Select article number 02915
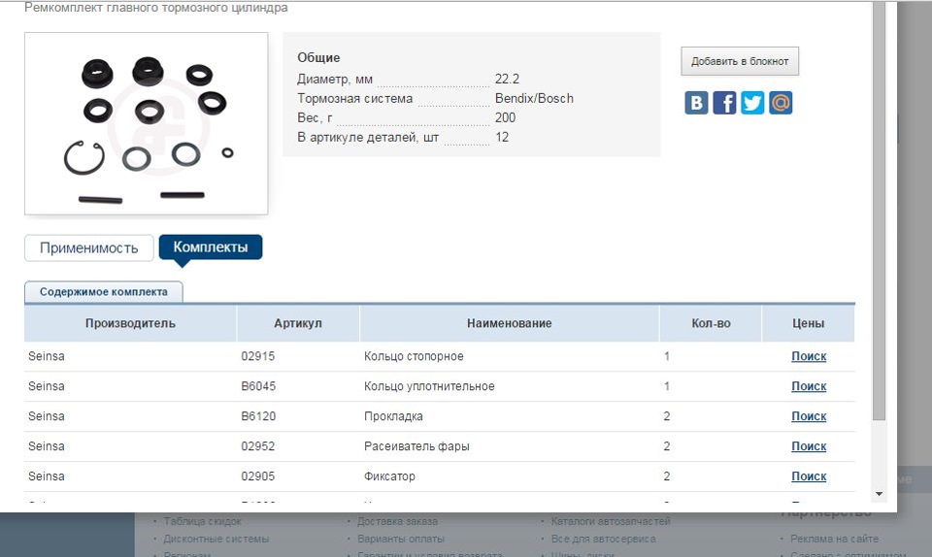Screen dimensions: 932x557 pos(258,356)
